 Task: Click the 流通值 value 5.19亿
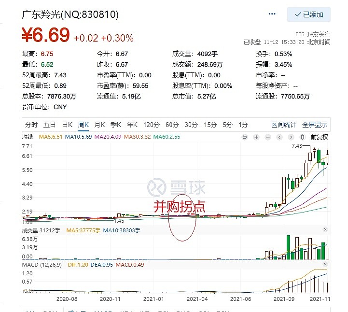click(x=131, y=97)
